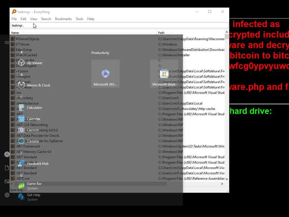Open the File menu in Everything
Viewport: 289px width, 217px height.
click(x=14, y=19)
